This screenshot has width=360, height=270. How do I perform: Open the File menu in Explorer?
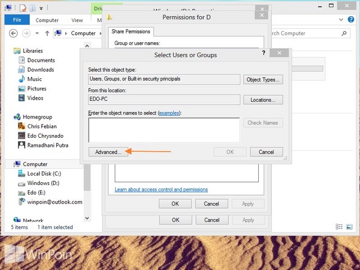pos(17,20)
